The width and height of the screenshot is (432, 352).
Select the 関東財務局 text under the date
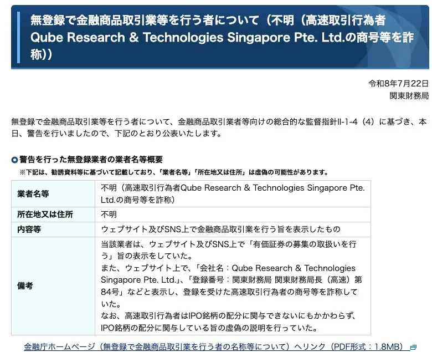pyautogui.click(x=409, y=96)
